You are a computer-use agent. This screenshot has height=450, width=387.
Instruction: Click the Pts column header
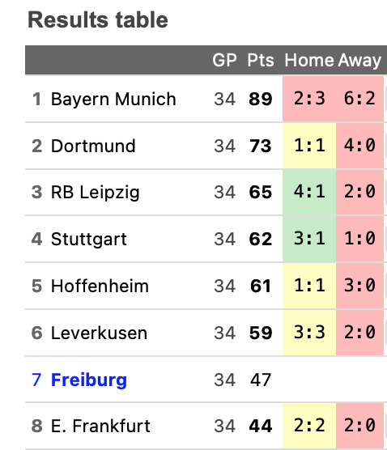tap(261, 60)
